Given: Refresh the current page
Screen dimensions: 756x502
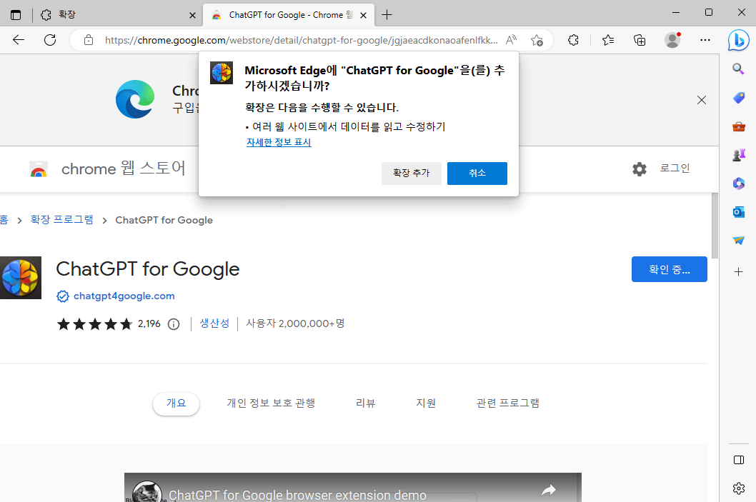Looking at the screenshot, I should (50, 40).
